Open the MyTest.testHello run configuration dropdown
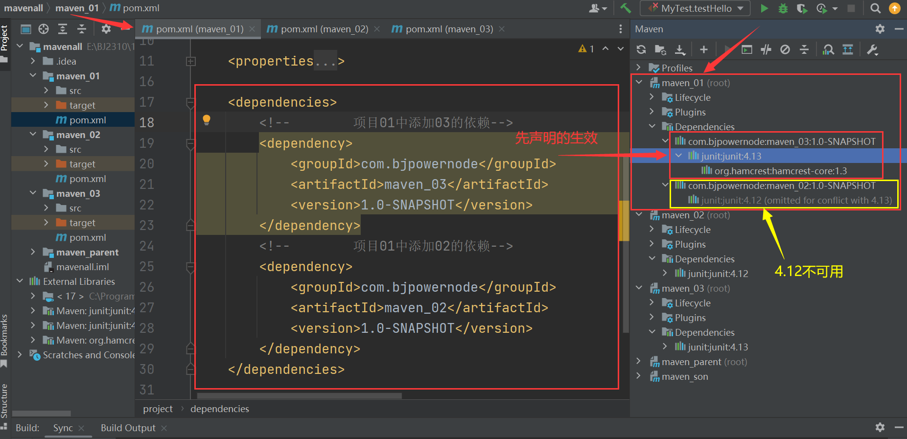The height and width of the screenshot is (439, 907). point(696,8)
